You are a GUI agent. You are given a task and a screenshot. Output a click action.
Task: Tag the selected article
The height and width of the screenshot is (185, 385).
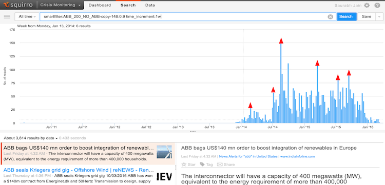tap(206, 165)
